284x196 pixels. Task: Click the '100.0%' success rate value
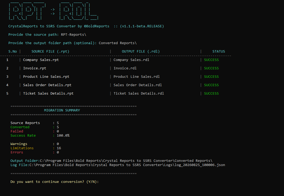coord(63,136)
